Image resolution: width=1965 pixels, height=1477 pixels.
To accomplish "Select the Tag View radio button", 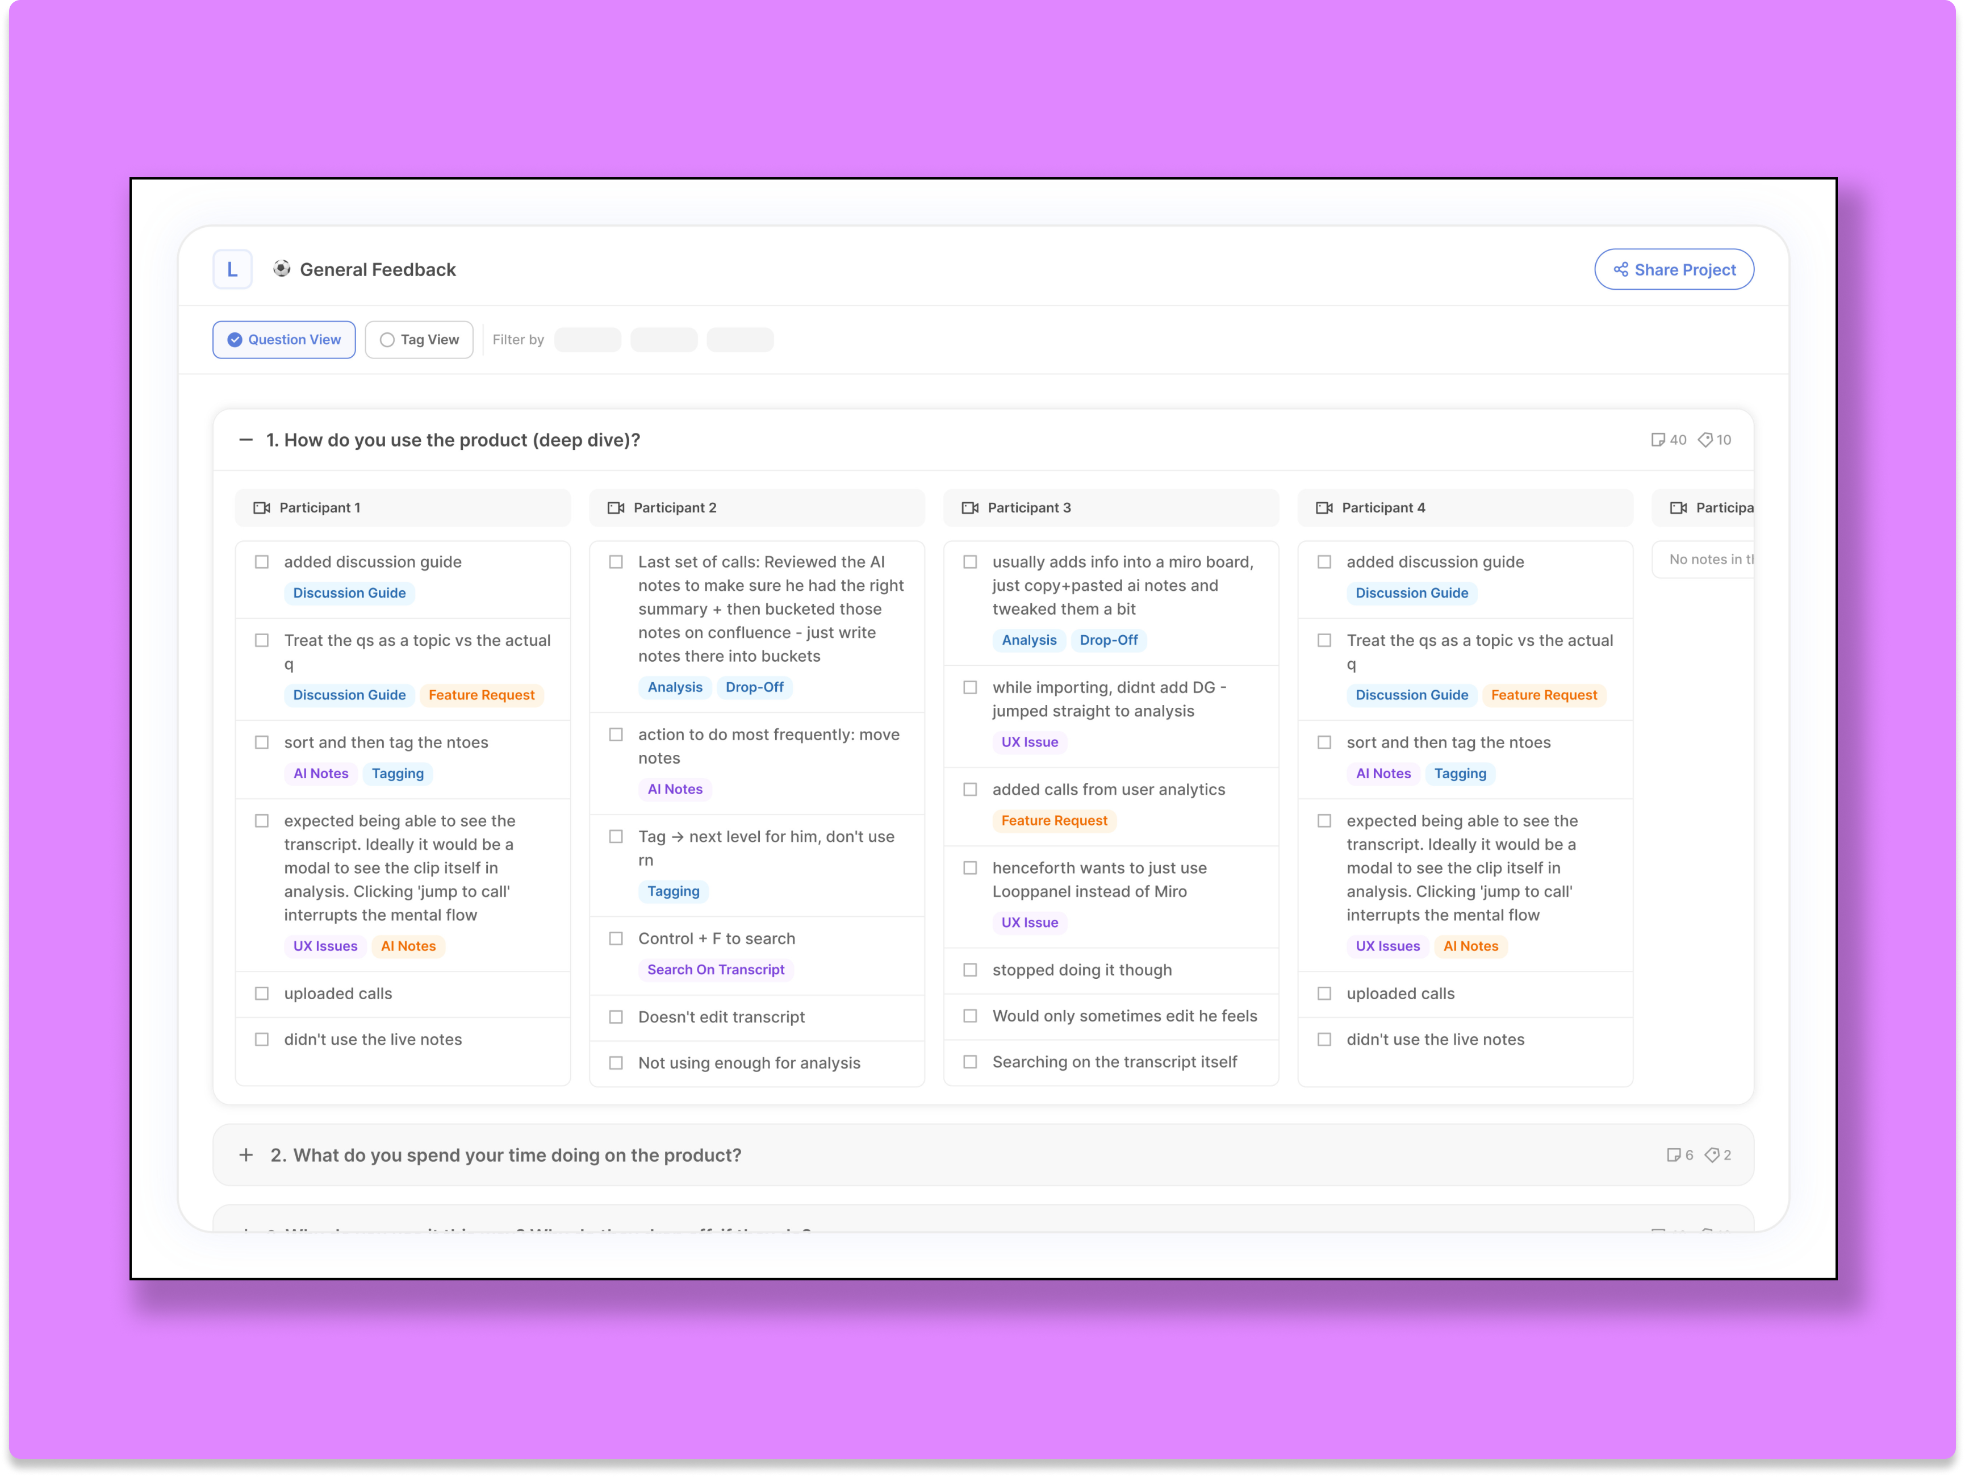I will (x=386, y=340).
